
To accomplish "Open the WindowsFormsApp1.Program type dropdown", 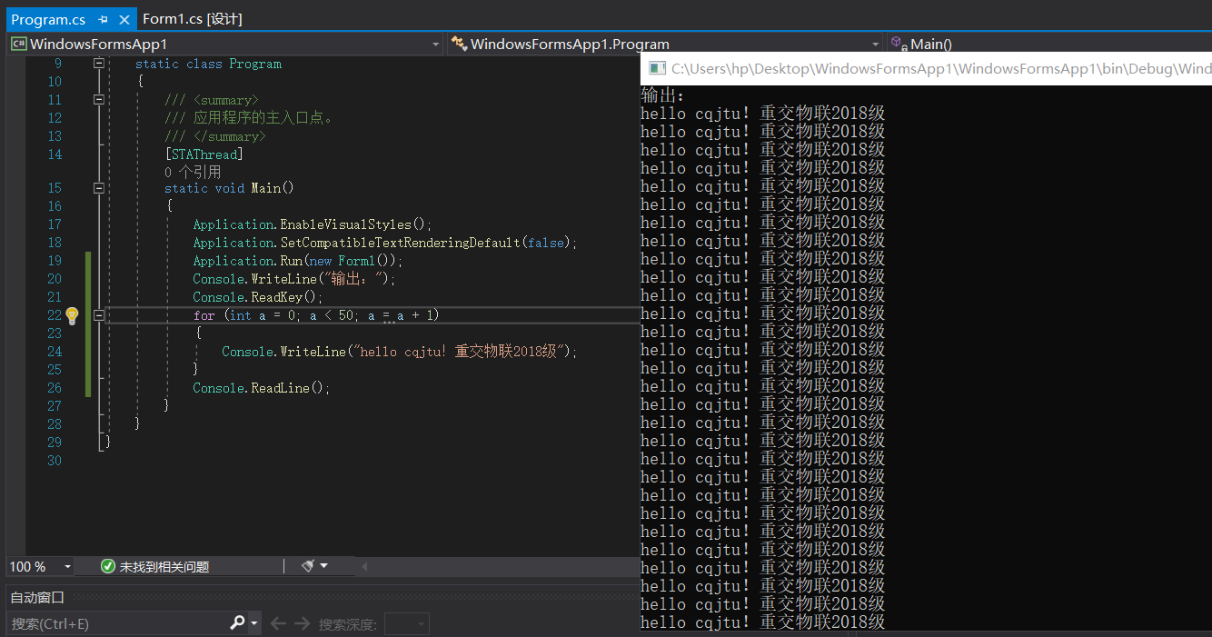I will (x=876, y=44).
